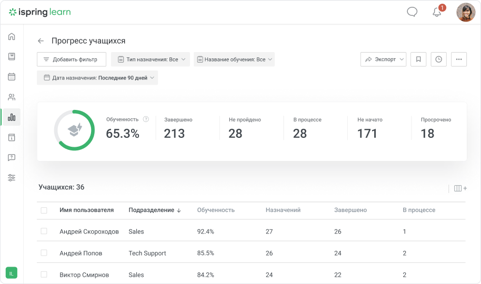Open the settings sliders sidebar icon
Image resolution: width=481 pixels, height=284 pixels.
(x=12, y=178)
